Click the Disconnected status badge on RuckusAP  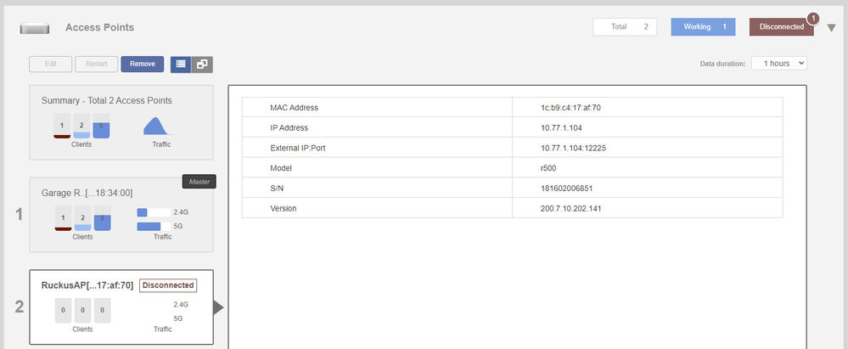(168, 285)
